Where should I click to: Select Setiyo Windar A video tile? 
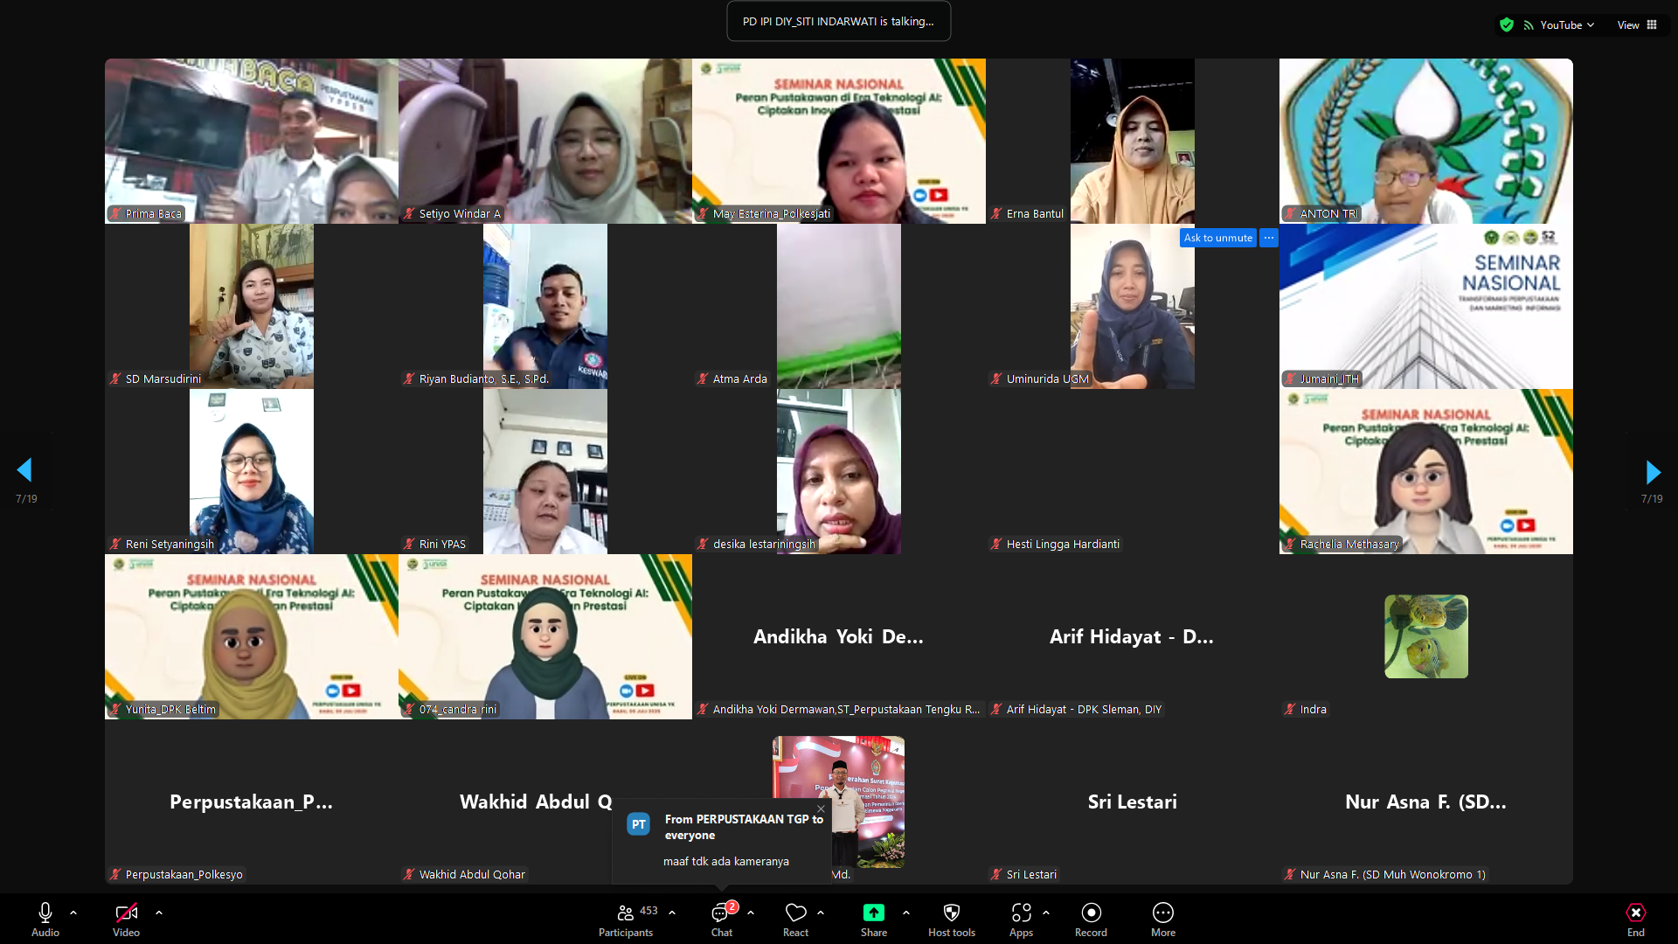(x=545, y=141)
